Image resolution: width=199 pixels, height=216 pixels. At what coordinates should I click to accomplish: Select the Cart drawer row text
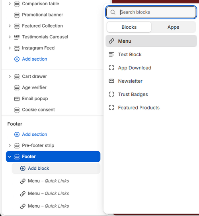pos(35,76)
